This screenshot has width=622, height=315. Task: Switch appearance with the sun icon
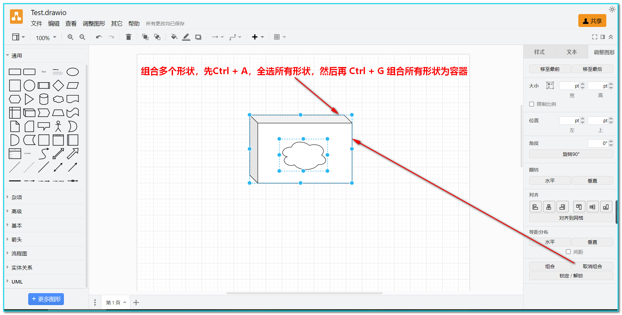[x=612, y=9]
